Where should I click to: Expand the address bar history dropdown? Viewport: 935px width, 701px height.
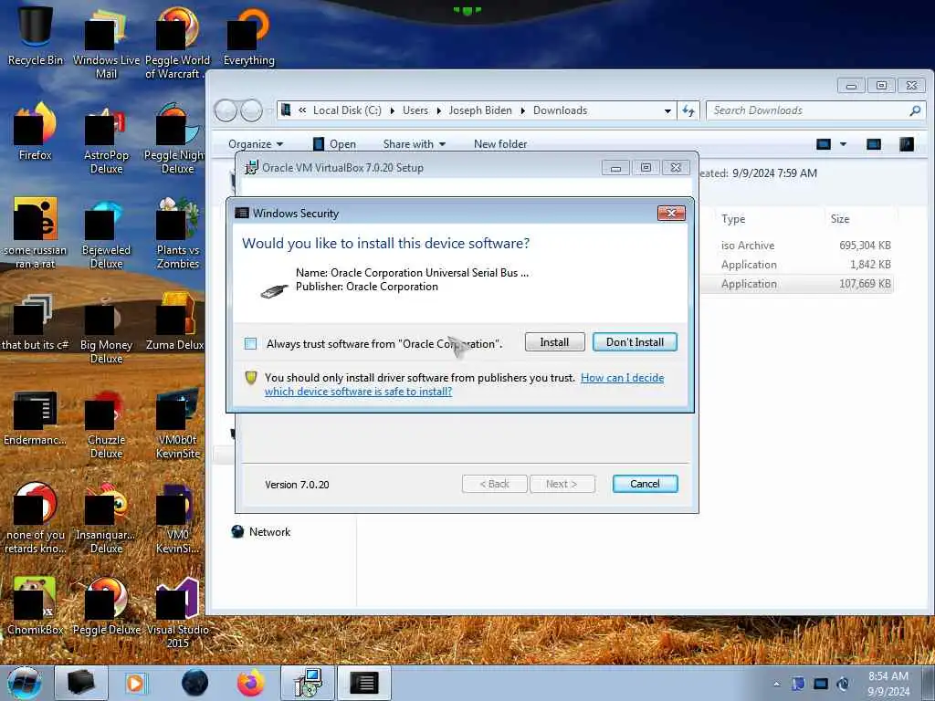pyautogui.click(x=667, y=110)
